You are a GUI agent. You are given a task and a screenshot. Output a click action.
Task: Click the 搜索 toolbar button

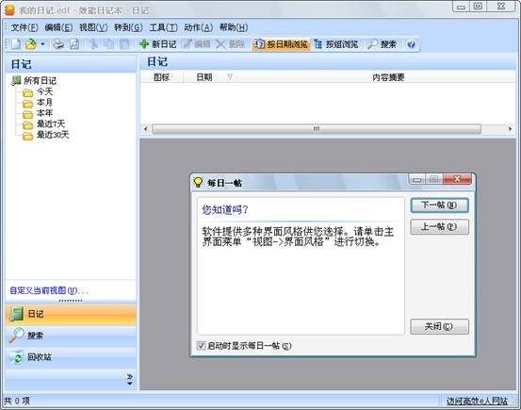tap(383, 44)
